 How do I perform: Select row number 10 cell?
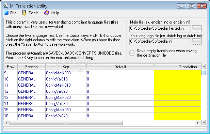coord(11,79)
